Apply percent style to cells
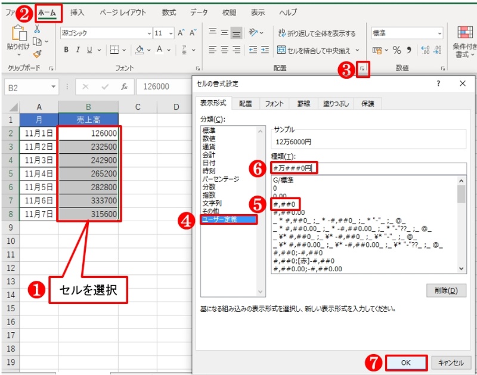 click(397, 50)
